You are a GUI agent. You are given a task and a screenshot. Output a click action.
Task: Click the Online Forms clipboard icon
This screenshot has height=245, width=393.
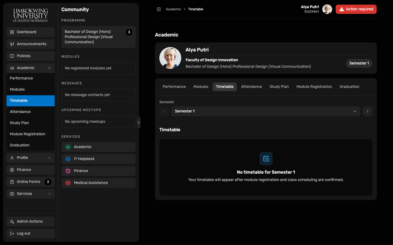(12, 182)
